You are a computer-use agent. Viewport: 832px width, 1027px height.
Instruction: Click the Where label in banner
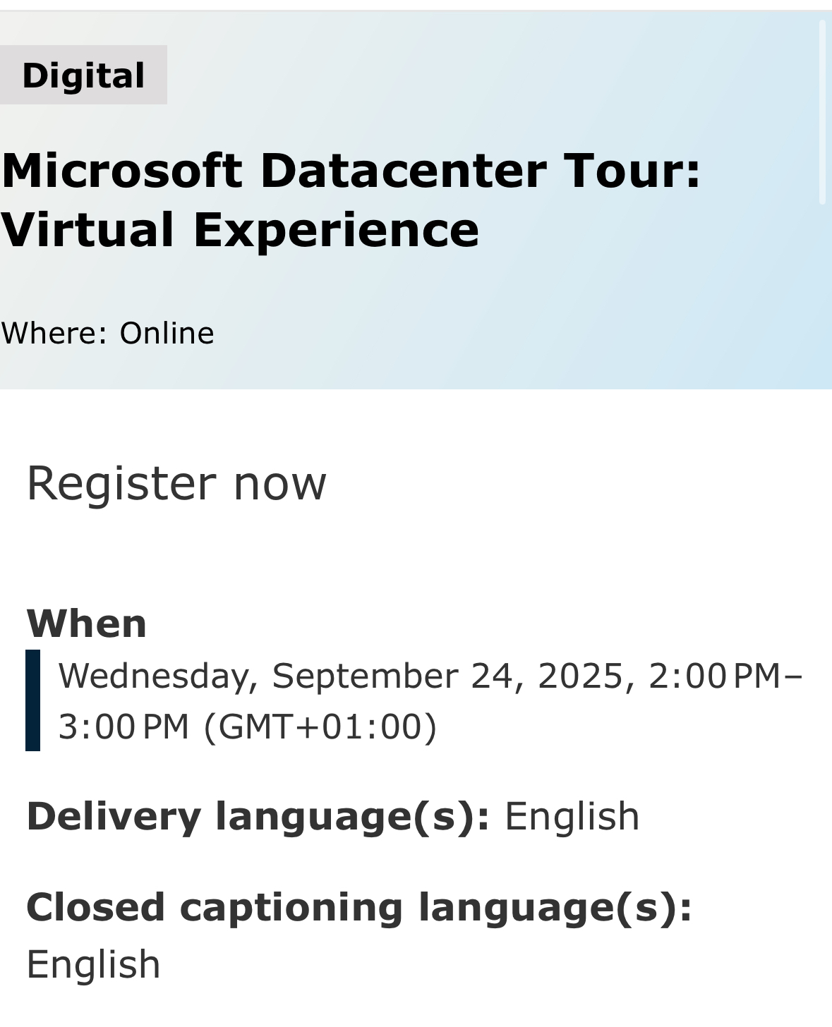click(x=54, y=334)
